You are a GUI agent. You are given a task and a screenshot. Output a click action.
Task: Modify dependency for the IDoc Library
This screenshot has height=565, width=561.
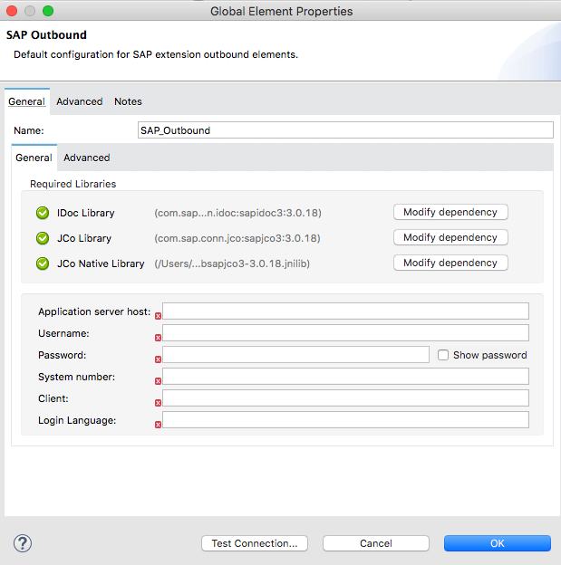click(450, 212)
